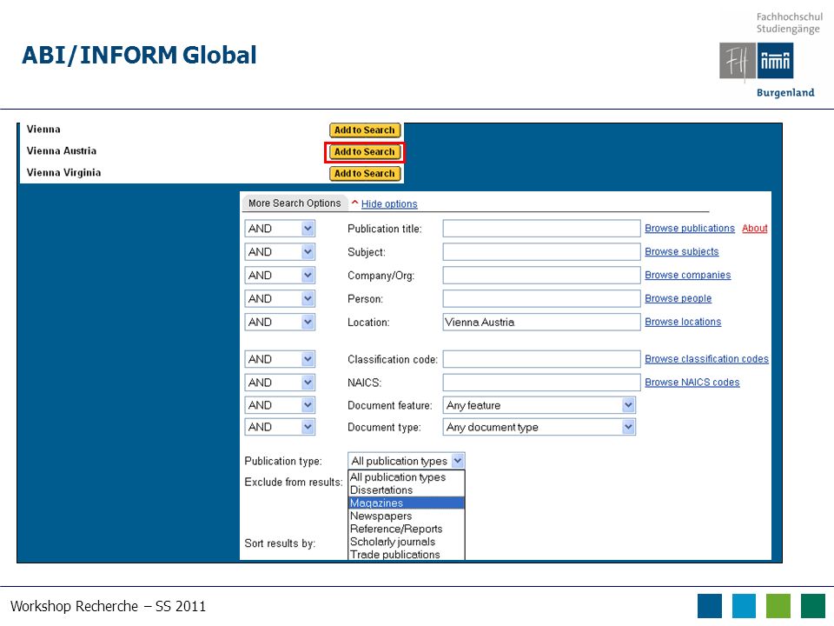834x626 pixels.
Task: Open the AND operator dropdown for Document type
Action: coord(280,427)
